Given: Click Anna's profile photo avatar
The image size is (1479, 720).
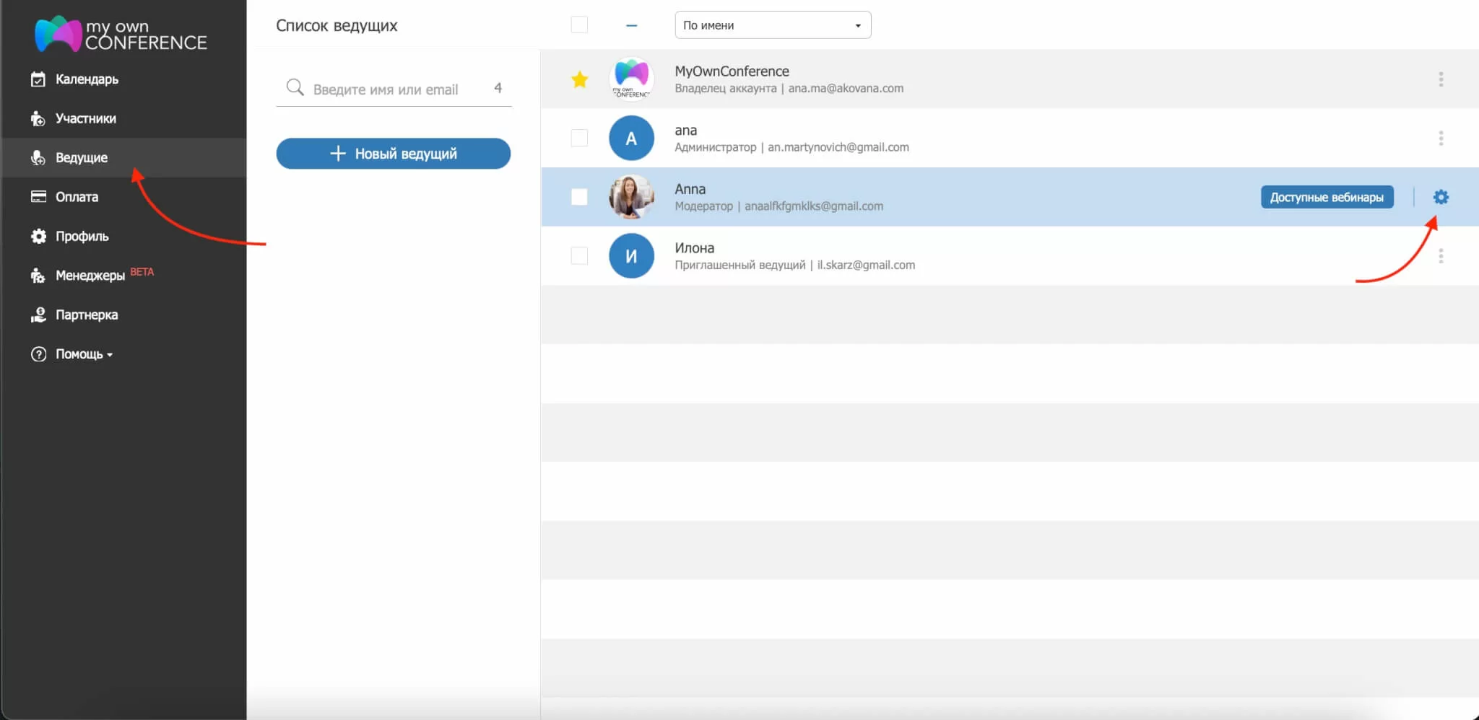Looking at the screenshot, I should pos(631,197).
